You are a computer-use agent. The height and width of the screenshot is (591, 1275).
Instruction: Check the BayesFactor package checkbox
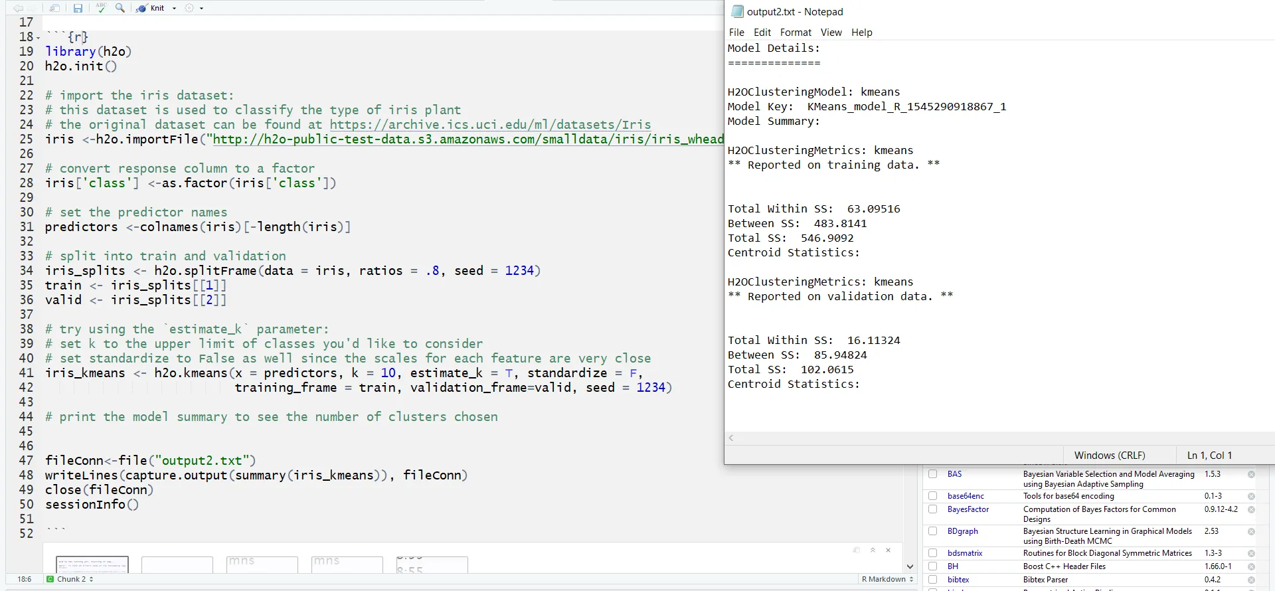click(933, 509)
